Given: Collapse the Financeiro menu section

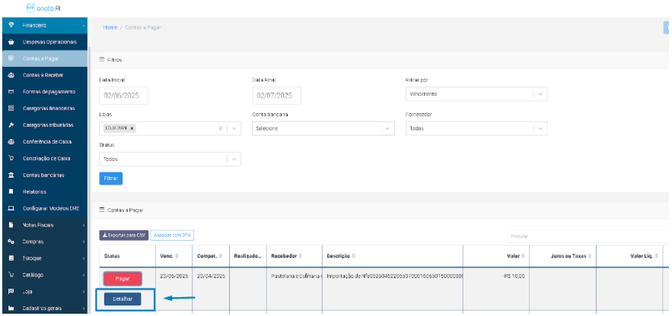Looking at the screenshot, I should (x=83, y=26).
